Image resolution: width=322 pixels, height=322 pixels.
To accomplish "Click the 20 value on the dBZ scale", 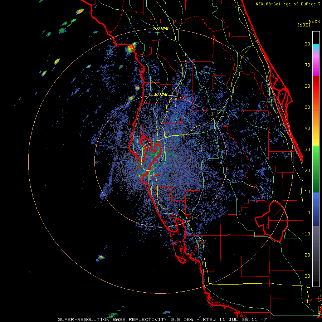I will (x=307, y=171).
